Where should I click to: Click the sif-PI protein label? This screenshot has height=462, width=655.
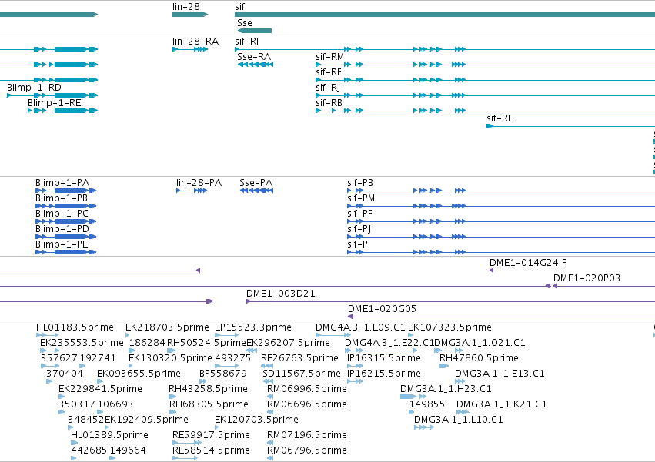click(359, 244)
